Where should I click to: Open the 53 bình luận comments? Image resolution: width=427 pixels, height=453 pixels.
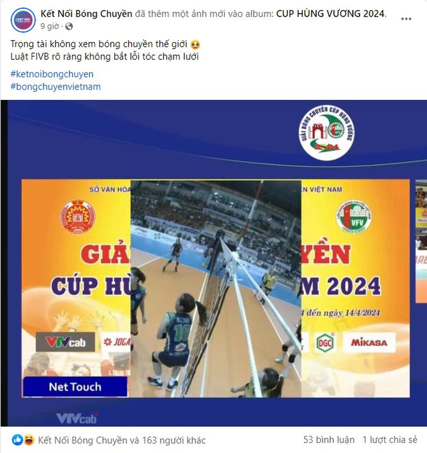click(329, 440)
